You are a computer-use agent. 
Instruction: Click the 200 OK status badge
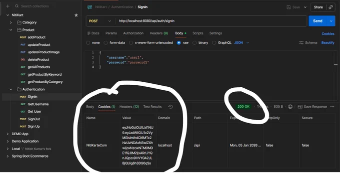pos(243,106)
